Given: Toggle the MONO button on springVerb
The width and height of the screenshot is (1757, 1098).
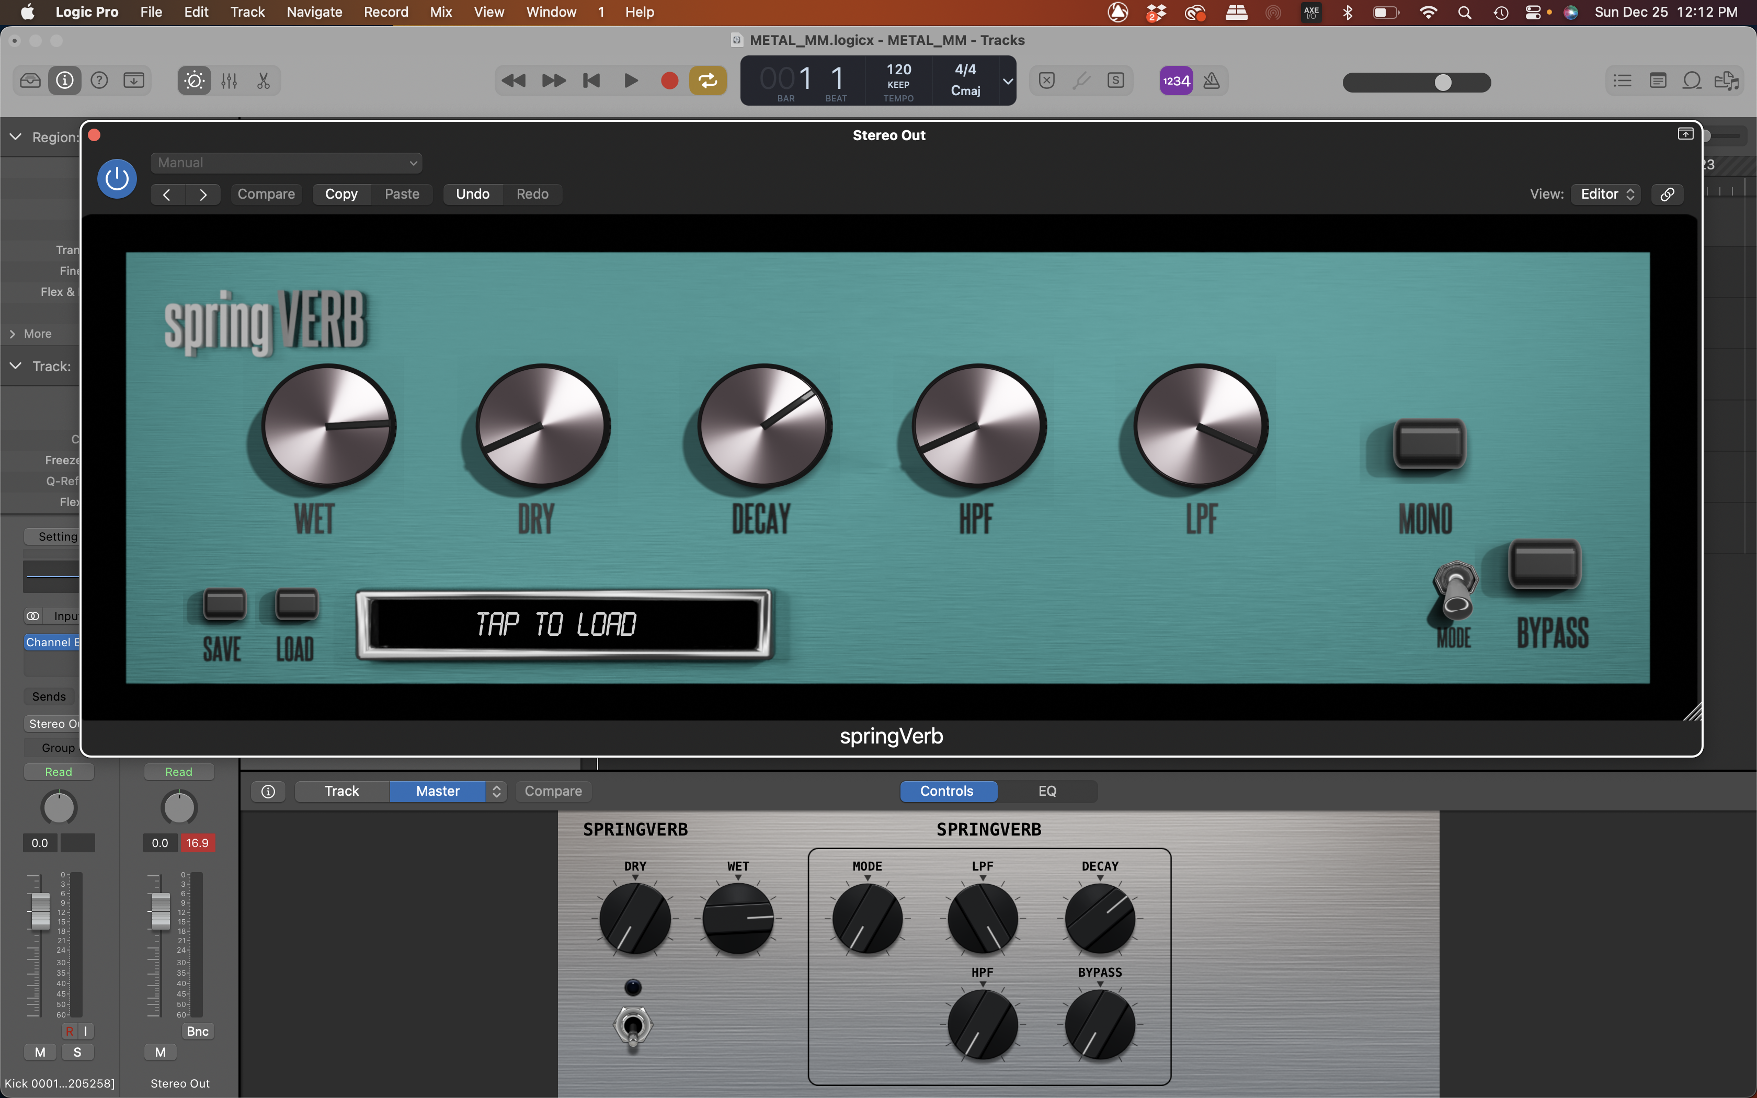Looking at the screenshot, I should click(1430, 444).
